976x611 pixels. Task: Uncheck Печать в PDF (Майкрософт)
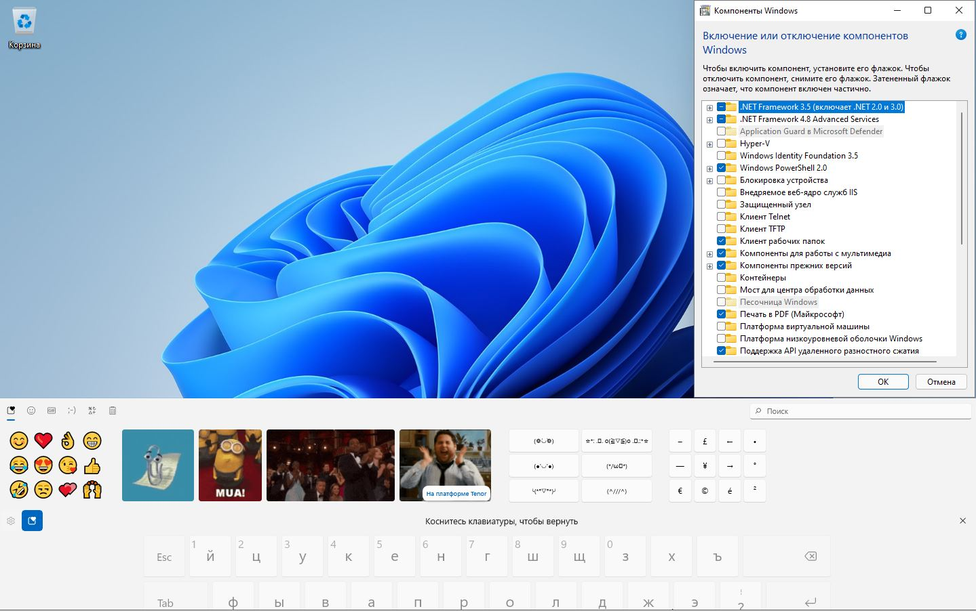click(721, 314)
